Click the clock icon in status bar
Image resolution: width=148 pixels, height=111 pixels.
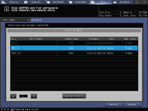tap(2, 109)
